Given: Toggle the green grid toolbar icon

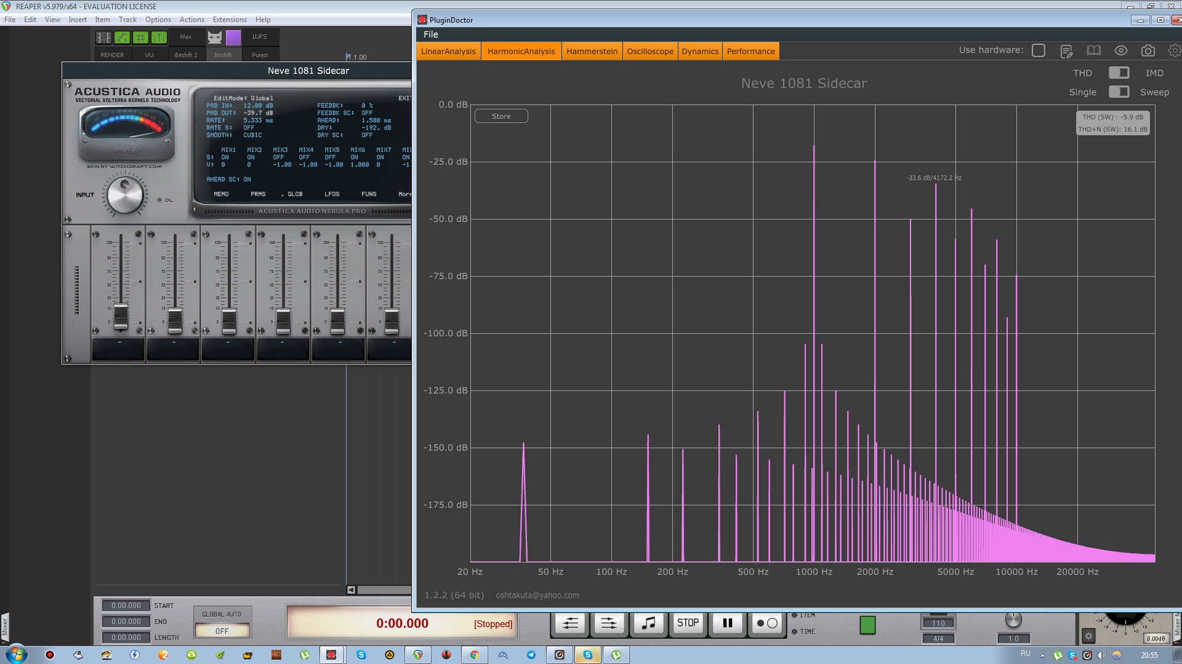Looking at the screenshot, I should pos(140,38).
